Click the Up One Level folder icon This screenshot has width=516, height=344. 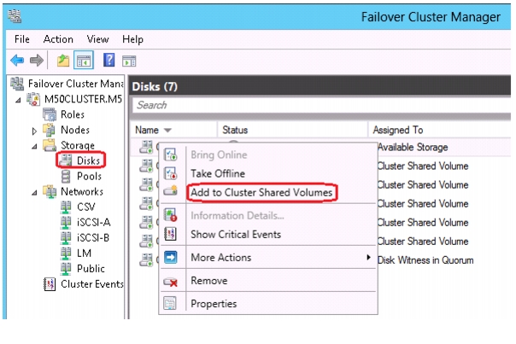[63, 61]
